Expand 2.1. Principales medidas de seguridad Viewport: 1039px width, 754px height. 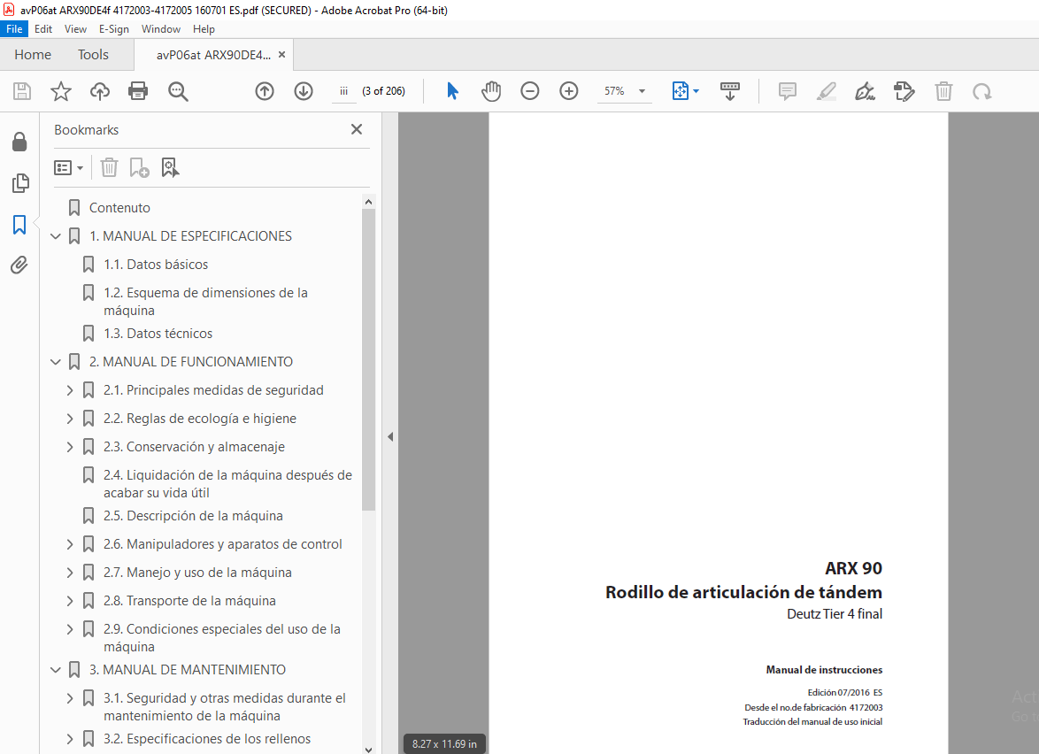[x=70, y=390]
